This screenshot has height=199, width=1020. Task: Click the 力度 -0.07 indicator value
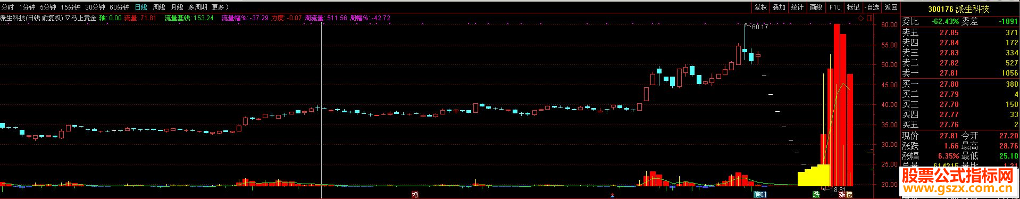click(287, 18)
